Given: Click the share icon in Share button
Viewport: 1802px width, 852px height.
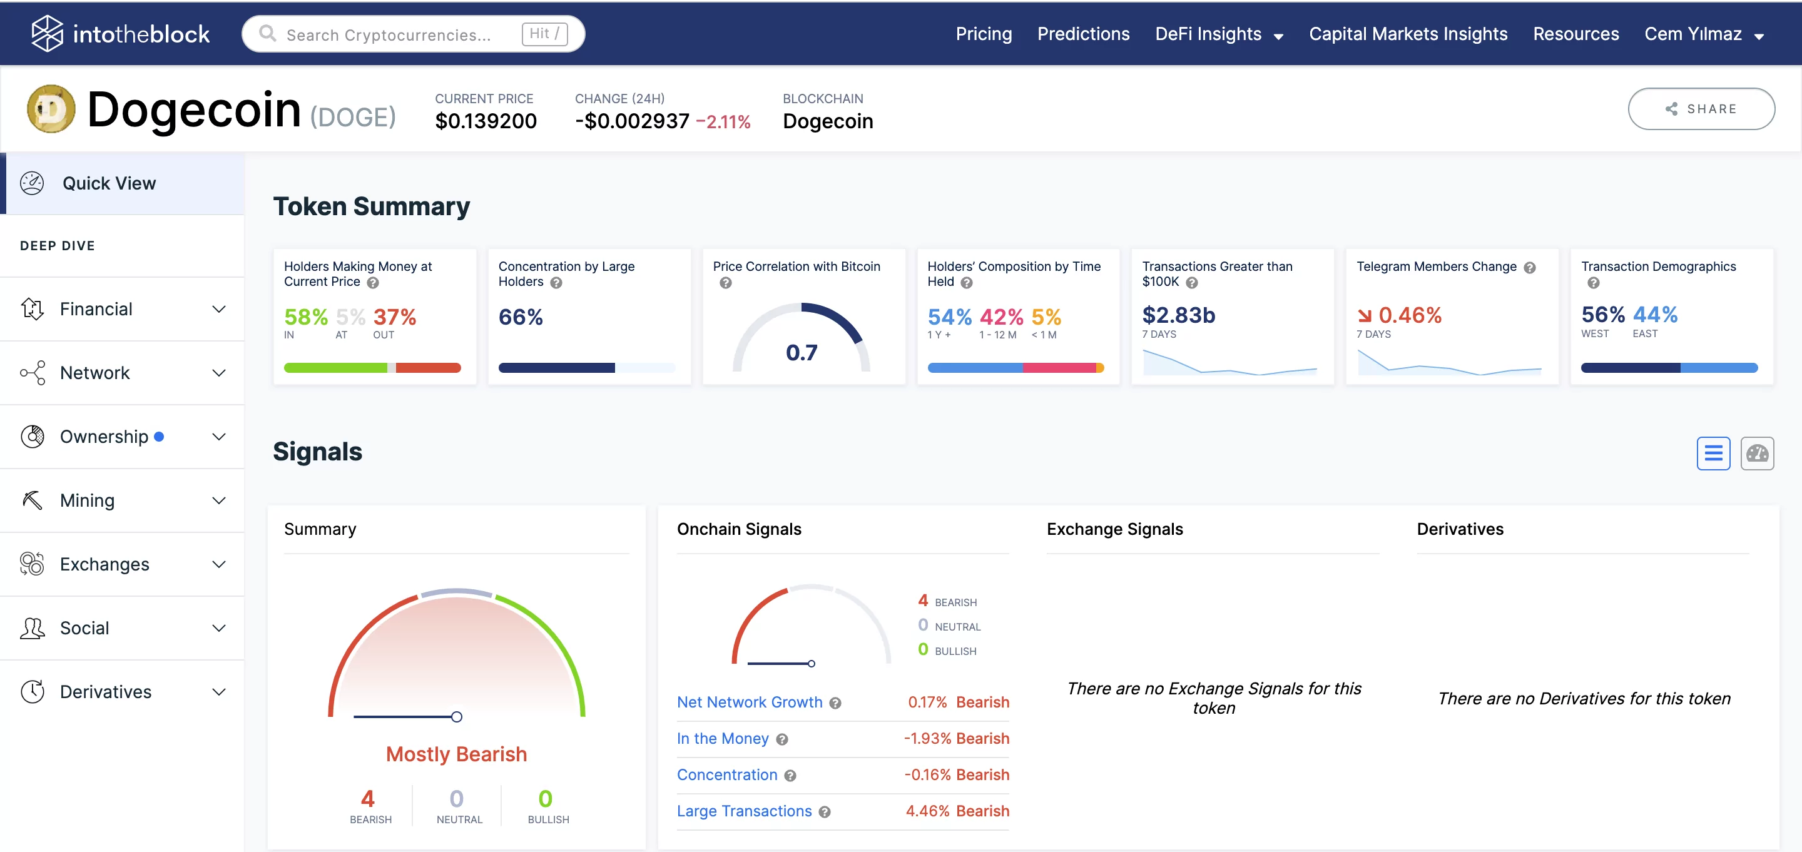Looking at the screenshot, I should coord(1672,108).
